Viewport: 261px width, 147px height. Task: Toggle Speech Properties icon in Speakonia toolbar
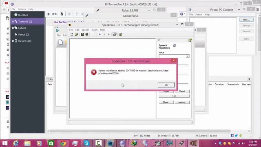pos(115,34)
